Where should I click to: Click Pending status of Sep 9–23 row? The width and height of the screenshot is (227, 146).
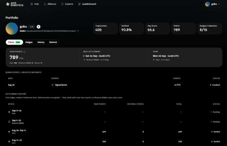pyautogui.click(x=216, y=122)
